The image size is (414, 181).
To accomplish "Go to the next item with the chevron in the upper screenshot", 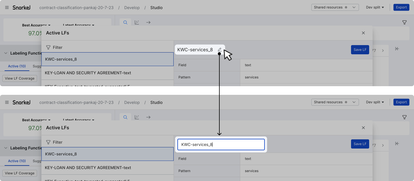I will pyautogui.click(x=383, y=51).
